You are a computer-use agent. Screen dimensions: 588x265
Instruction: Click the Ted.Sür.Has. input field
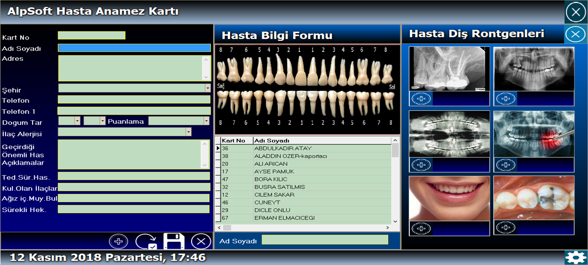click(134, 176)
